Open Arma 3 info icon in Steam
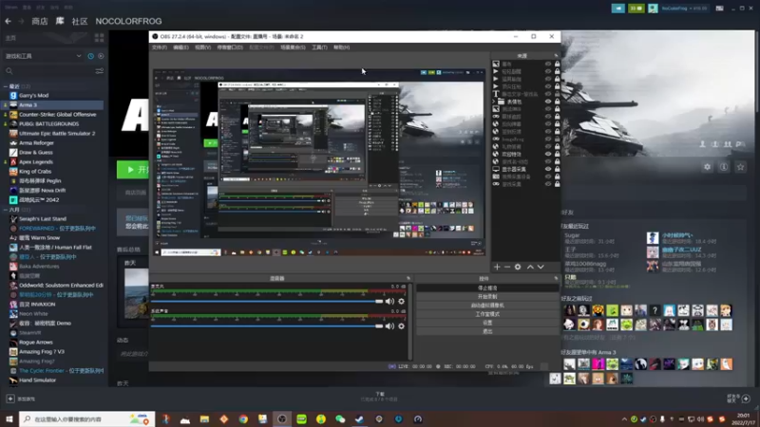 pyautogui.click(x=724, y=167)
